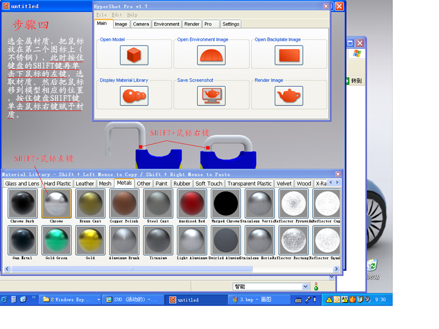Pick Aluminum Brush material
This screenshot has width=439, height=329.
[125, 241]
